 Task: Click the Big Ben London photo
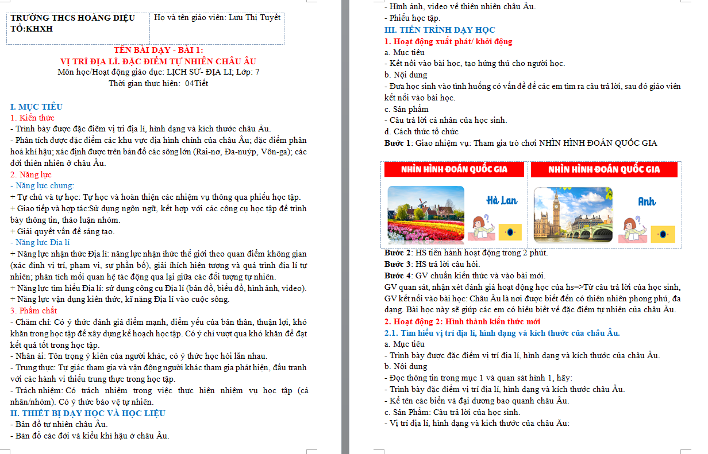pyautogui.click(x=573, y=214)
